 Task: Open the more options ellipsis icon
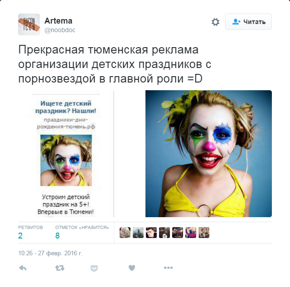coord(168,268)
